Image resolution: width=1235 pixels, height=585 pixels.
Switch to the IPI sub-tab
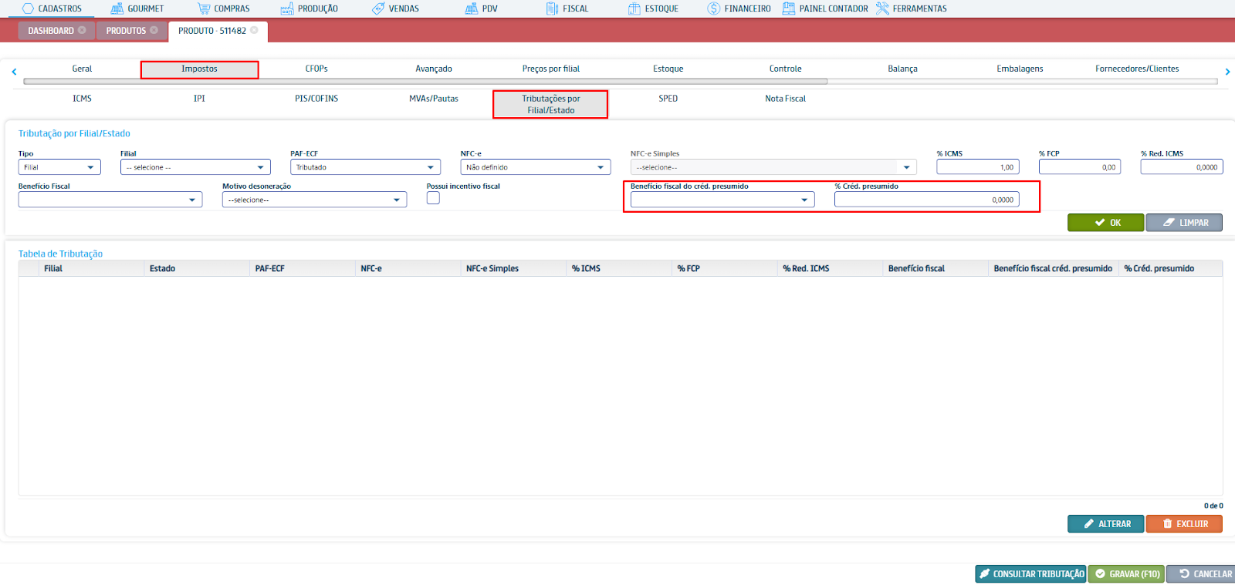(199, 99)
